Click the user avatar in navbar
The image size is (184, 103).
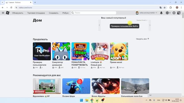137,13
